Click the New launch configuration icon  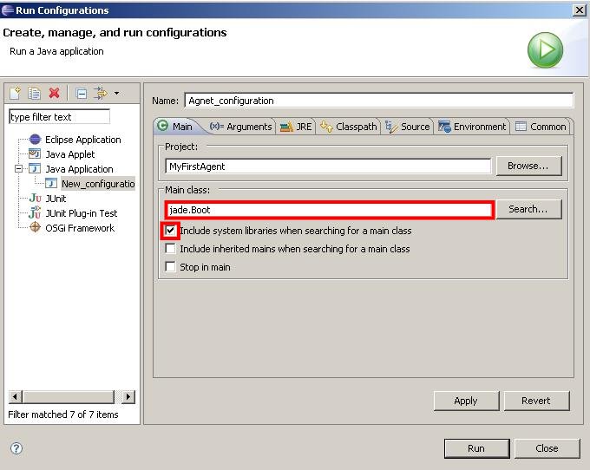point(16,94)
